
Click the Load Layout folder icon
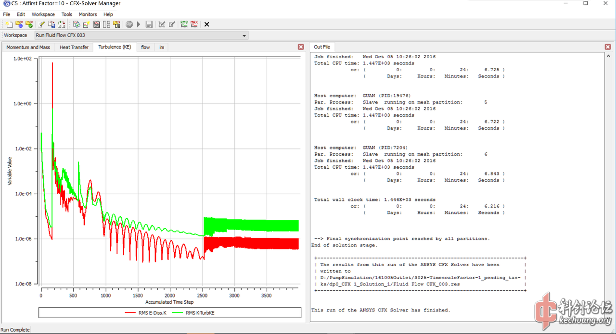click(x=116, y=24)
